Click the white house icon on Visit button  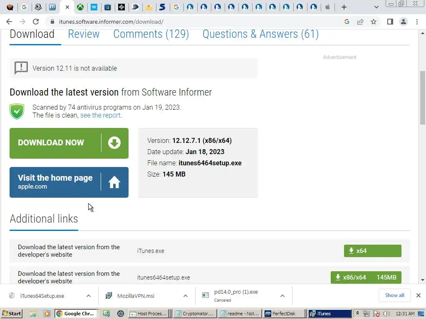pos(114,182)
